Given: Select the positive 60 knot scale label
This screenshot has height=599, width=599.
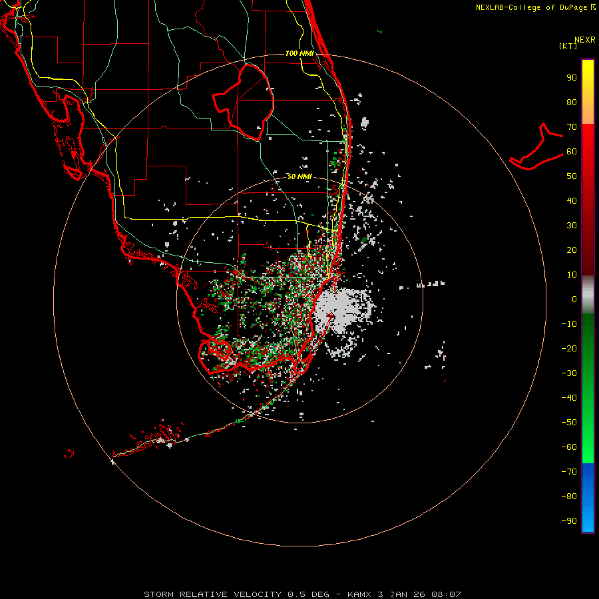Looking at the screenshot, I should (x=572, y=152).
